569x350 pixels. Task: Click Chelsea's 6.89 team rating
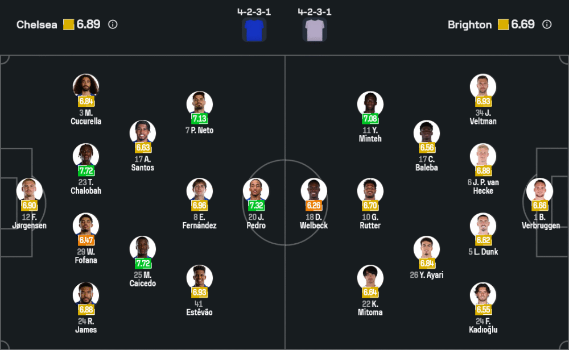(x=88, y=24)
